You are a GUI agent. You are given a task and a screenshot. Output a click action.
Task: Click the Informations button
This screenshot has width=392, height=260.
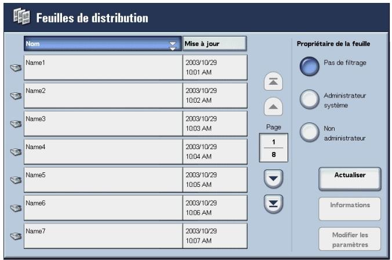pos(350,209)
